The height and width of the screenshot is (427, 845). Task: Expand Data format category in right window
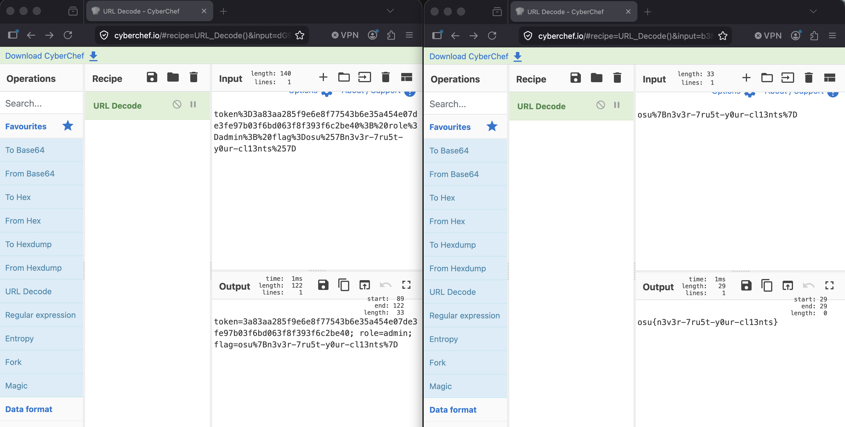click(x=453, y=410)
